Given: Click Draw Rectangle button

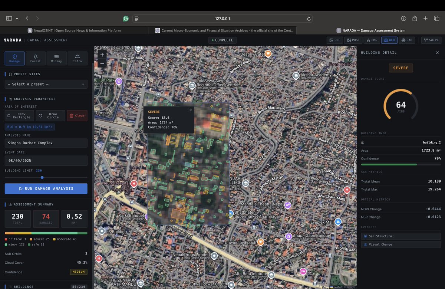Looking at the screenshot, I should click(19, 116).
